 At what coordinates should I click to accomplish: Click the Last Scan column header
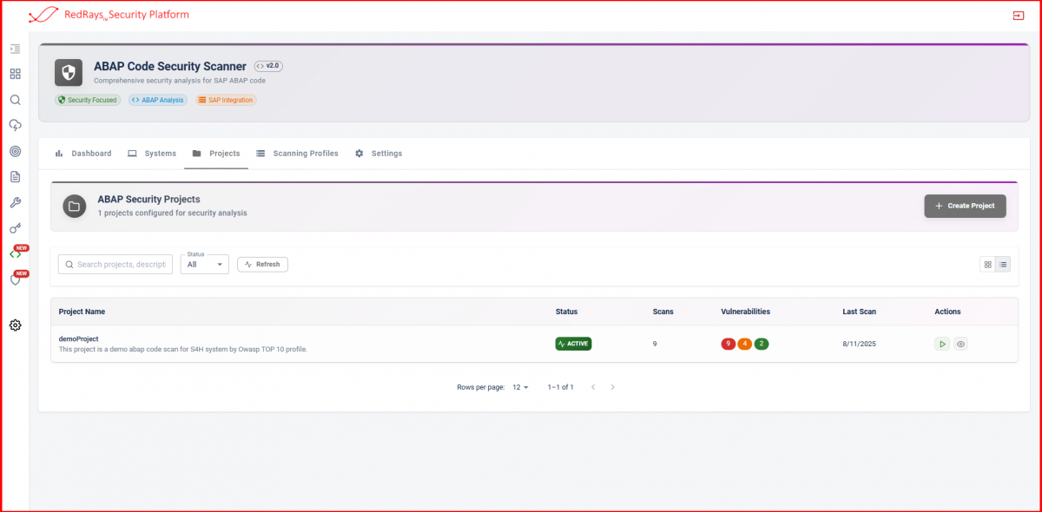(x=860, y=312)
